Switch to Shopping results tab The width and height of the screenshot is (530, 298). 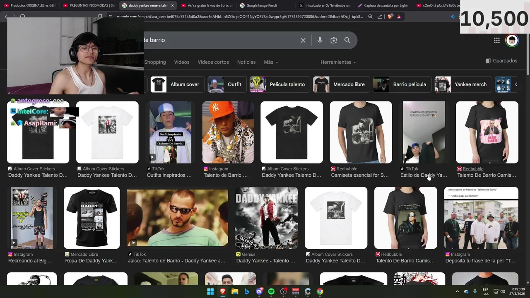(155, 62)
